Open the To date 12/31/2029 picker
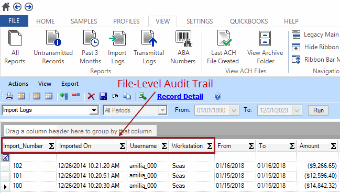340x193 pixels. point(297,110)
